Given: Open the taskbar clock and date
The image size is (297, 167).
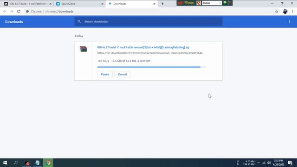Looking at the screenshot, I should (278, 163).
